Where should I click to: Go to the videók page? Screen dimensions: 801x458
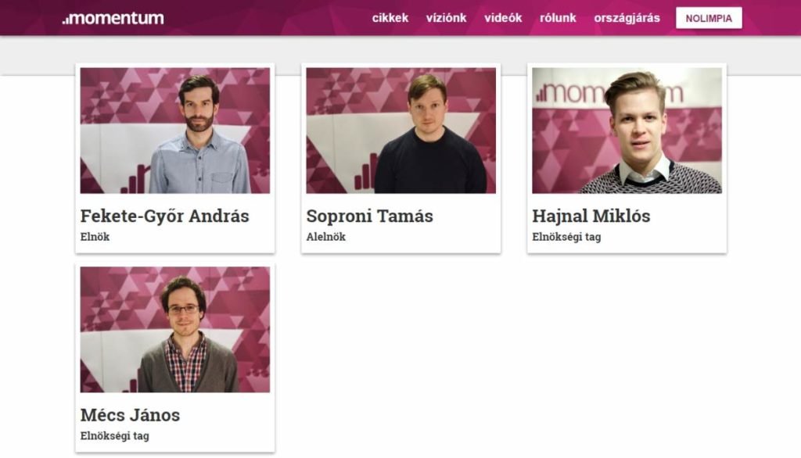503,18
